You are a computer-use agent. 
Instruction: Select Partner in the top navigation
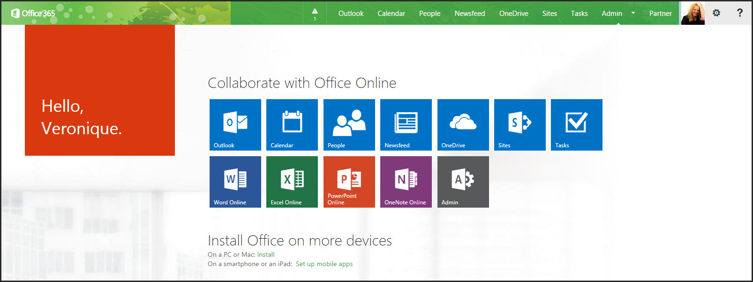pos(660,14)
